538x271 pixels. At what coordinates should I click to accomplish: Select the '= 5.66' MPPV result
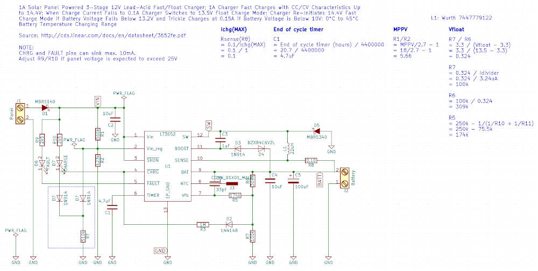point(402,55)
